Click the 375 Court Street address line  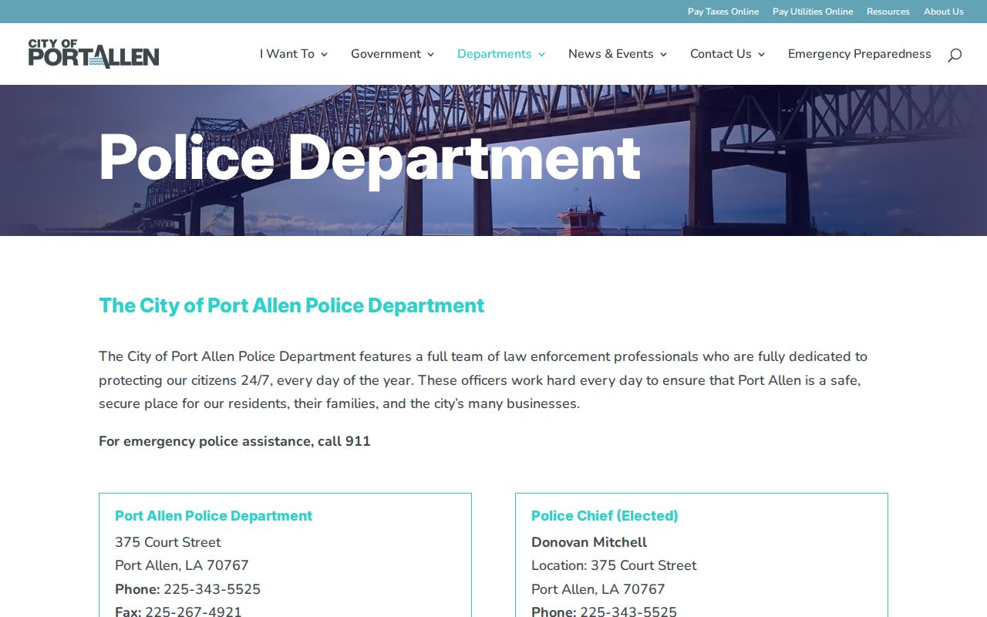pos(168,542)
